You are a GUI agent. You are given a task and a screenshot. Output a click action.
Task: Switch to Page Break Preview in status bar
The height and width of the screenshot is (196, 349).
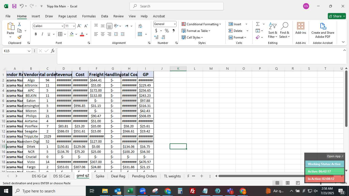coord(298,183)
